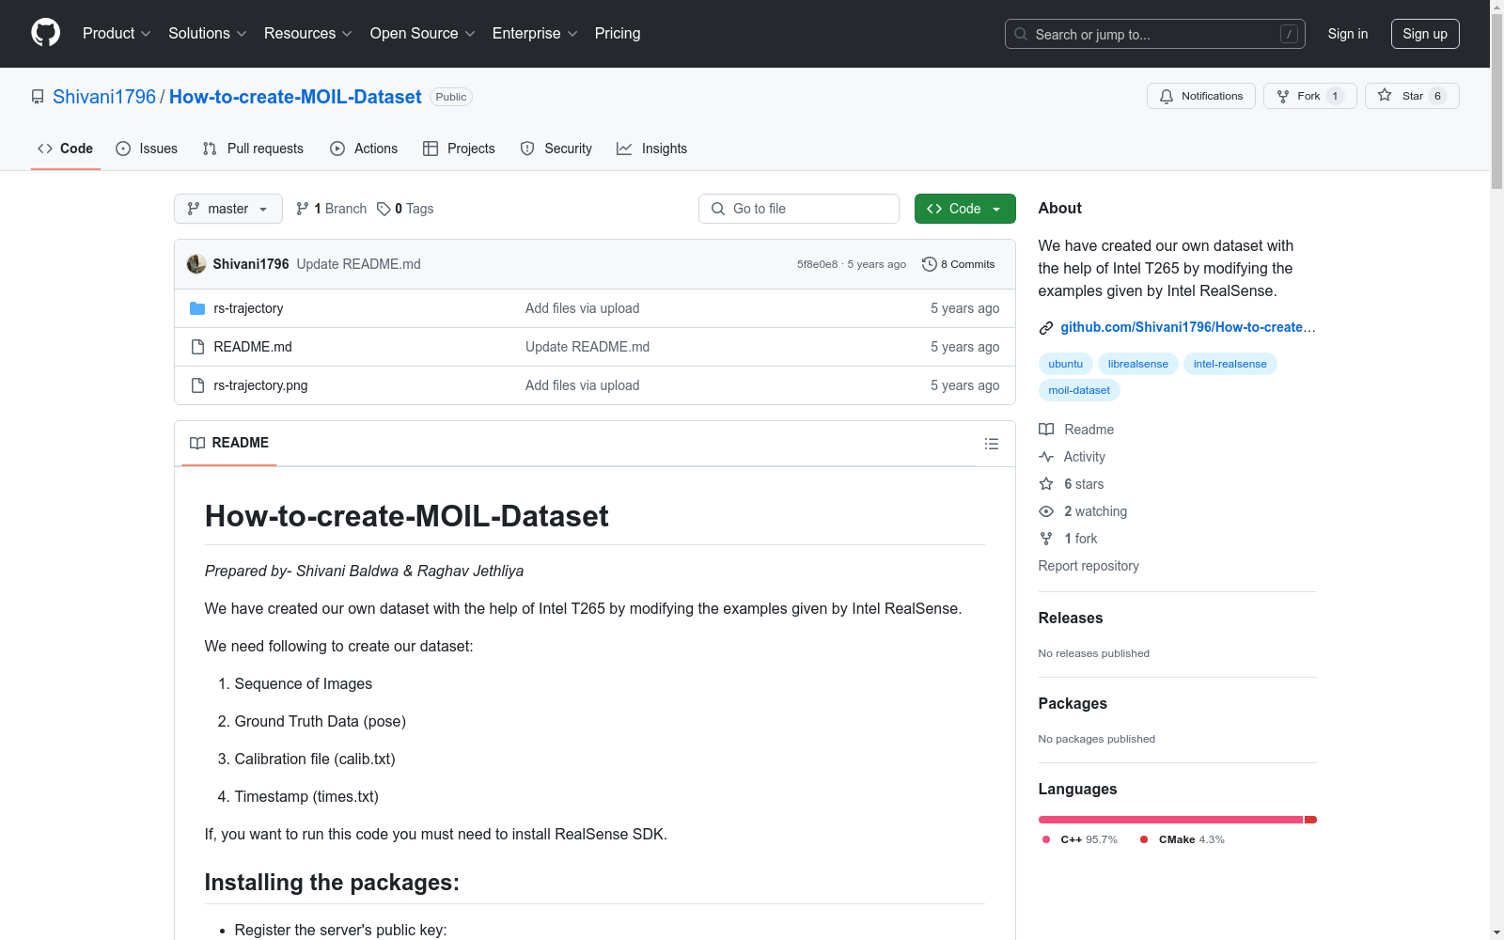Expand the Product menu
The height and width of the screenshot is (940, 1504).
click(117, 33)
